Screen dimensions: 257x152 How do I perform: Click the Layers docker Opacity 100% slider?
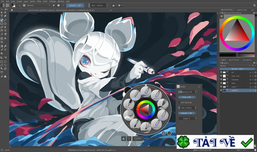point(237,69)
